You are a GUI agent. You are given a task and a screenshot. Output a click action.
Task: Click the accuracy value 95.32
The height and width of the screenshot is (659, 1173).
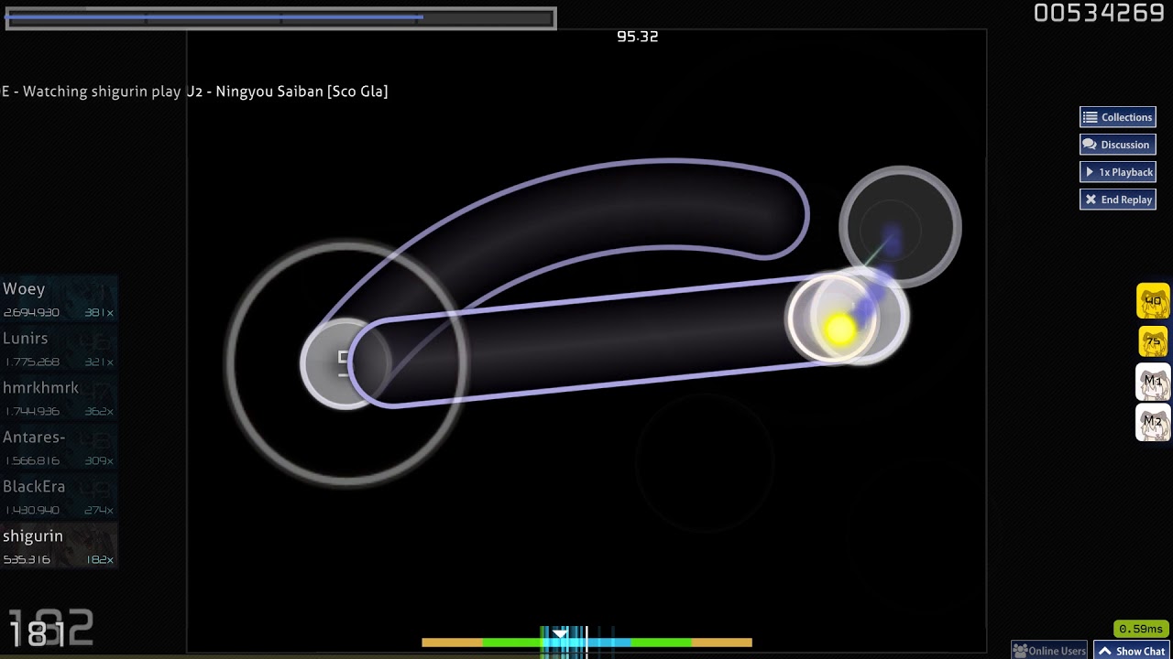[638, 37]
